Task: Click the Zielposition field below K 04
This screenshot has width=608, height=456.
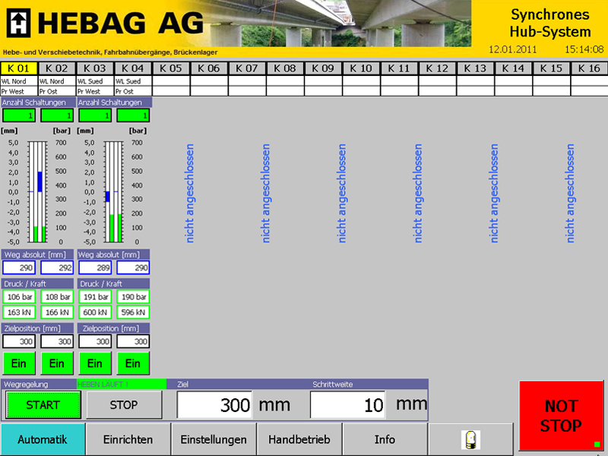Action: click(x=133, y=341)
